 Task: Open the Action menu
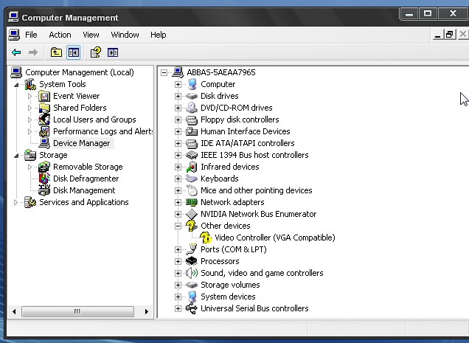coord(60,35)
